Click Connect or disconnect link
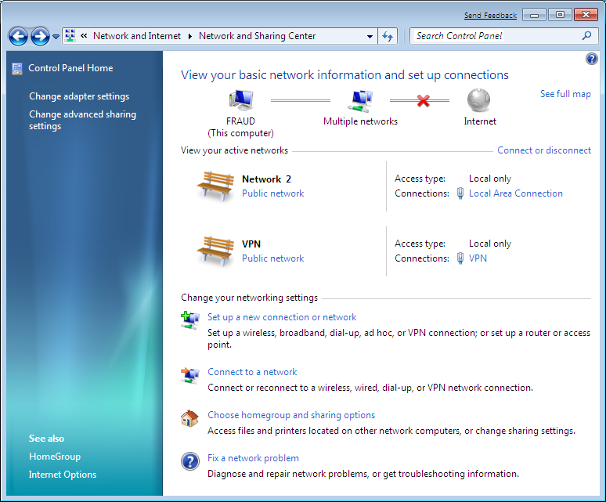Viewport: 606px width, 502px height. (544, 150)
